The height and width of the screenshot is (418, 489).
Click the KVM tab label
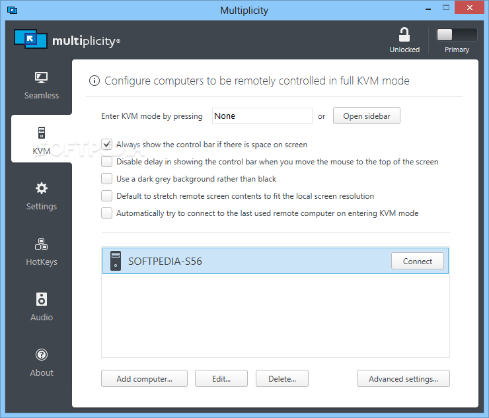[42, 151]
